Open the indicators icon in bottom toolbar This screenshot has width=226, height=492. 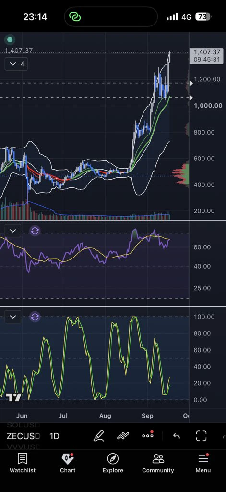pos(123,436)
